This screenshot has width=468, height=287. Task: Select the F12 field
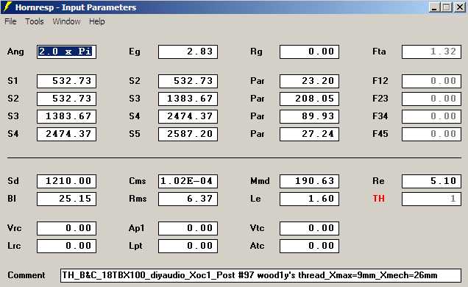(431, 81)
